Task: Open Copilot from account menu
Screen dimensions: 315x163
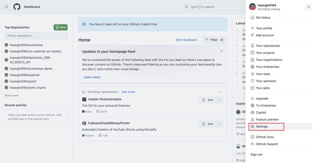Action: (x=280, y=112)
